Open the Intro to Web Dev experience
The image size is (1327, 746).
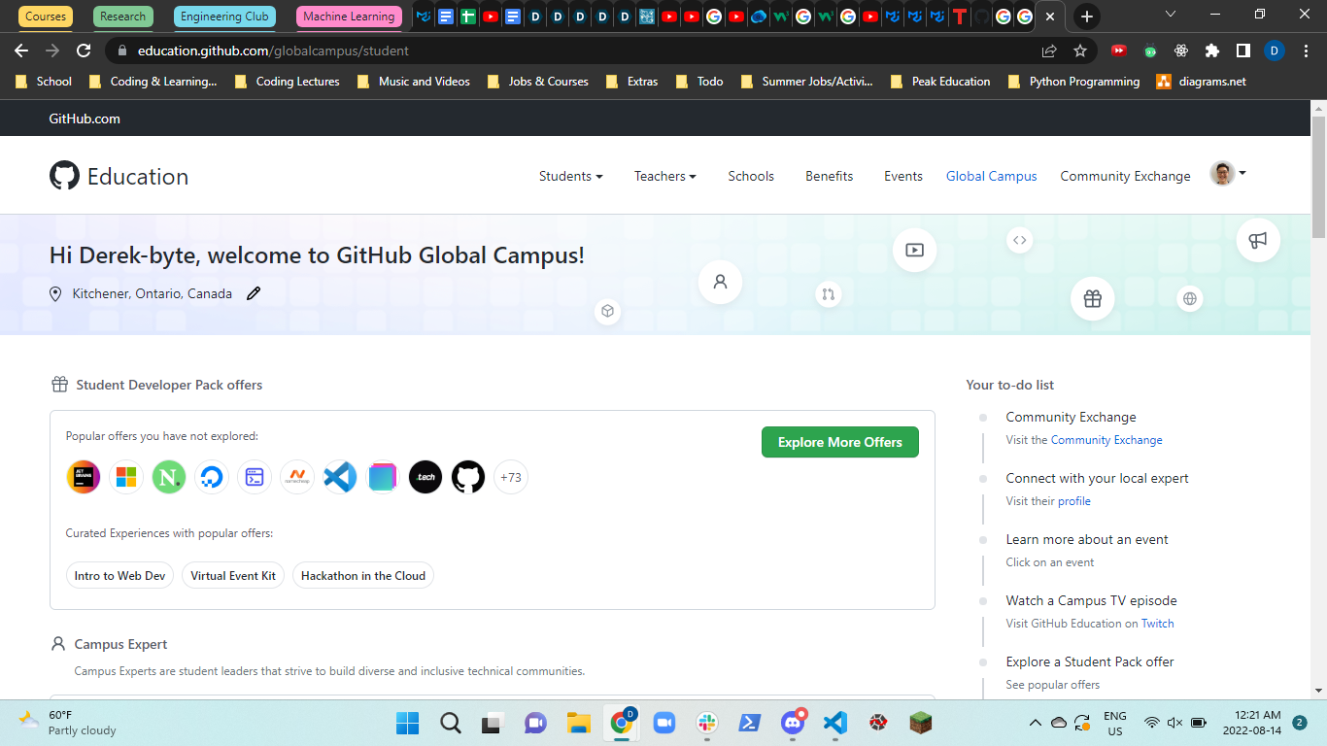[x=119, y=576]
